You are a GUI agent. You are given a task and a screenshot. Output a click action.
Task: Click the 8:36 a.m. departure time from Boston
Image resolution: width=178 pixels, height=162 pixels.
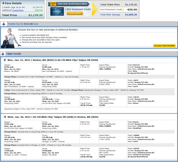click(x=9, y=67)
